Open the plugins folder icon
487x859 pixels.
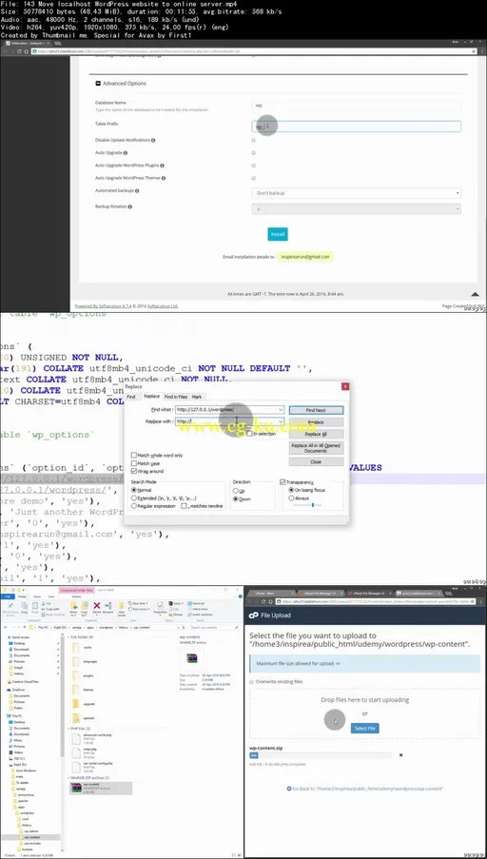76,676
